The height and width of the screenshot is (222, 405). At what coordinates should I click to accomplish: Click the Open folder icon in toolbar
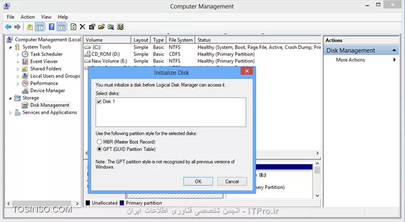(102, 27)
